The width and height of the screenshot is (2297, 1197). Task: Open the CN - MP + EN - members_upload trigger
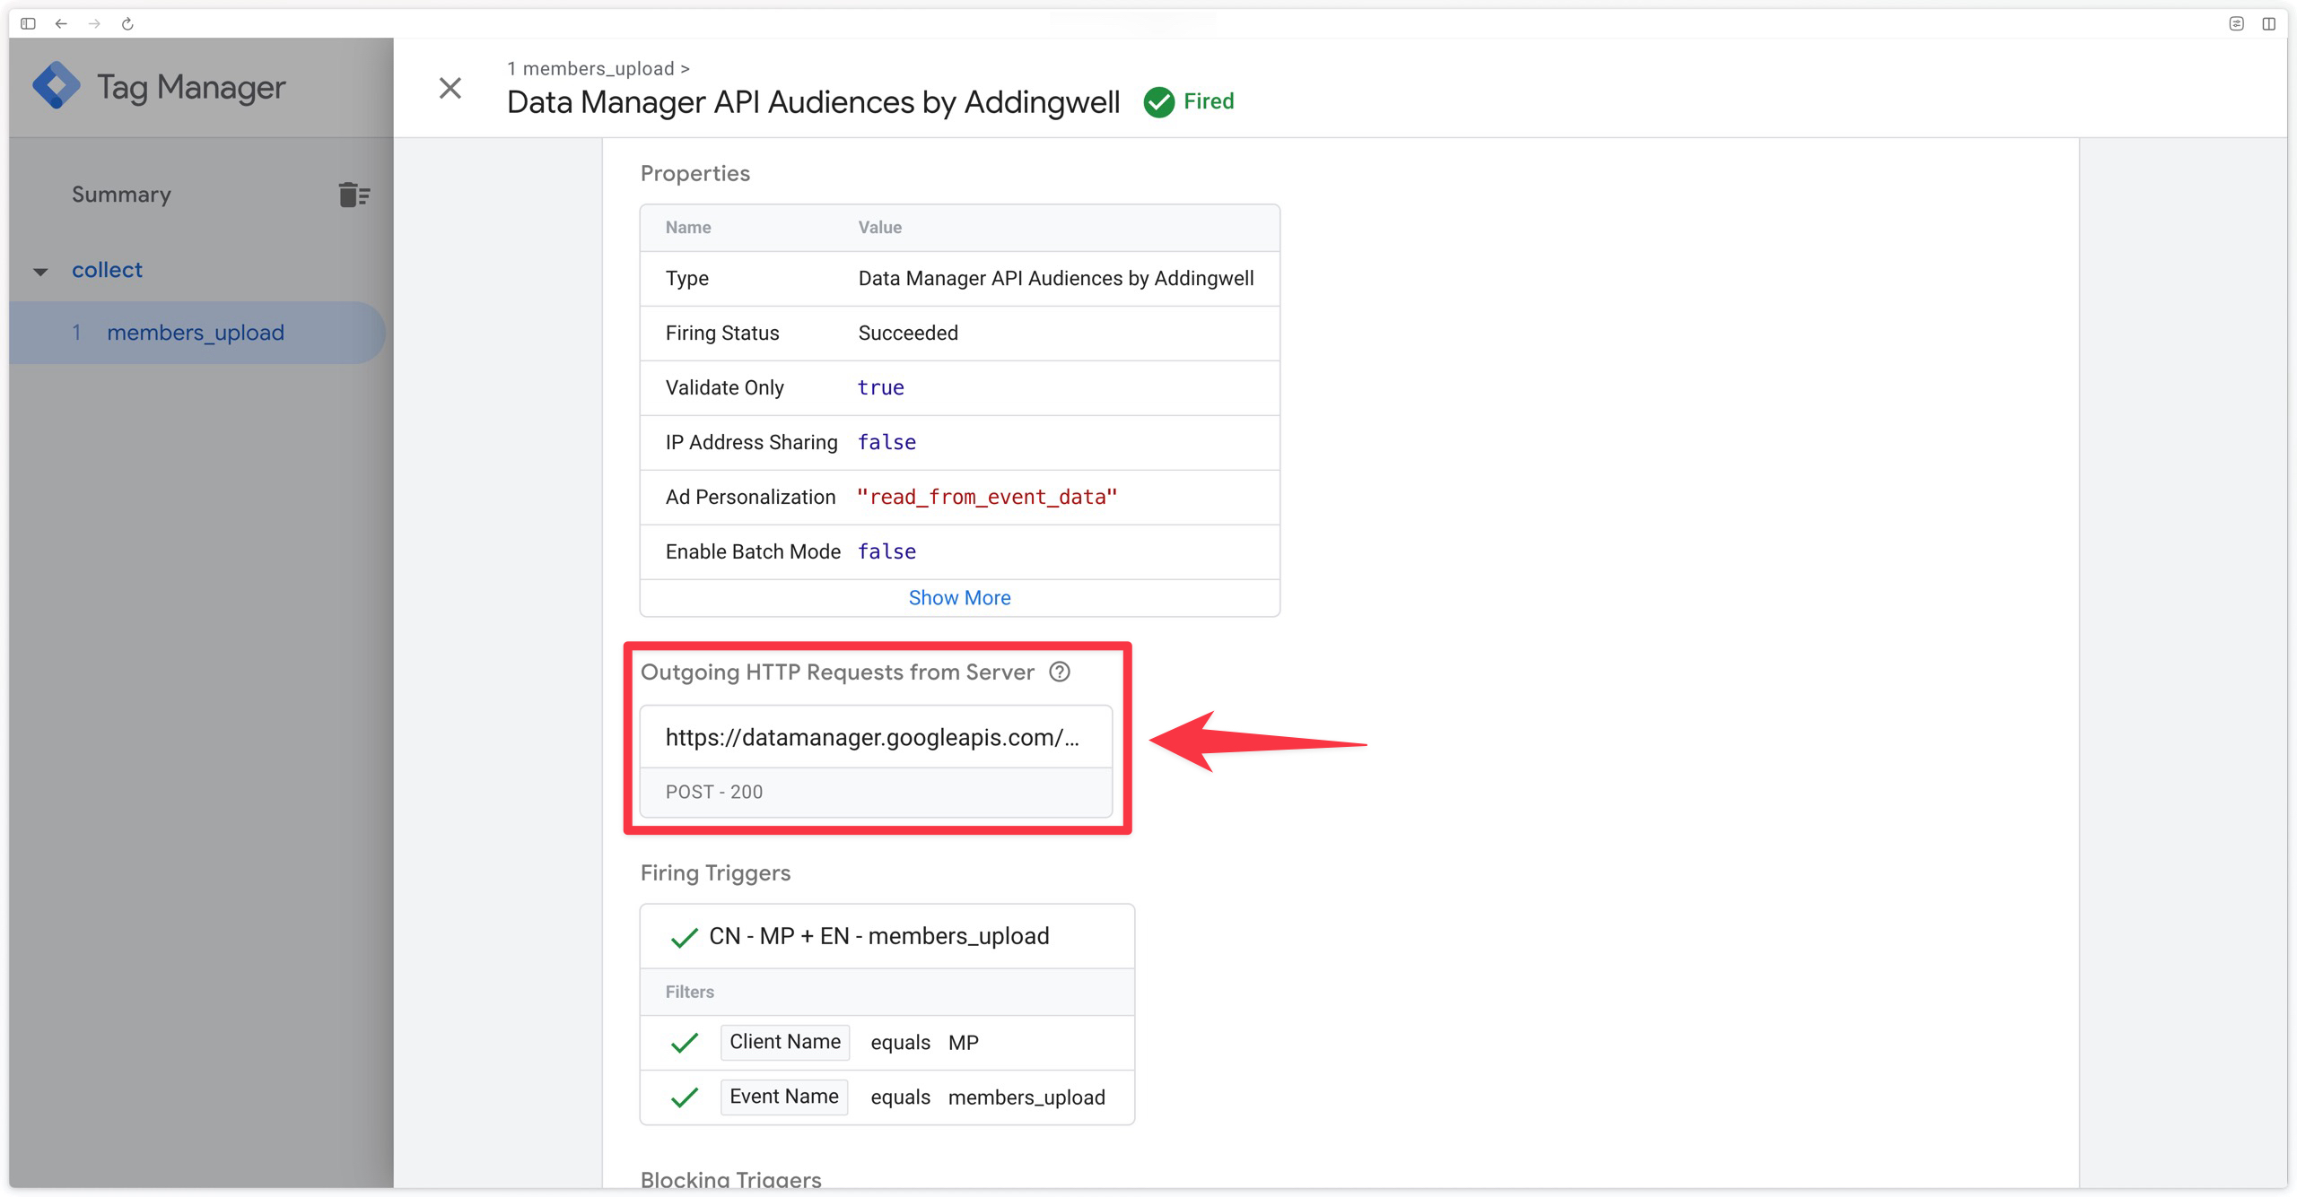886,936
